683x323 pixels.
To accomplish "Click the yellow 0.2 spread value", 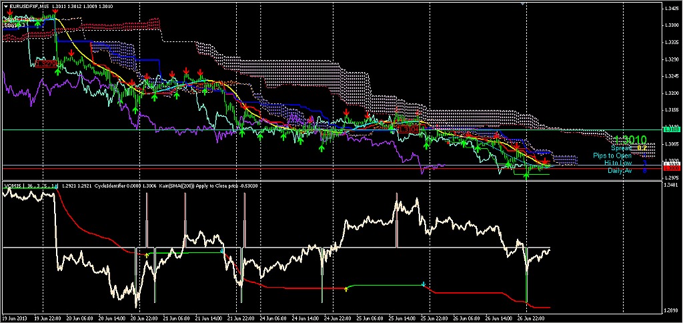I will (642, 148).
